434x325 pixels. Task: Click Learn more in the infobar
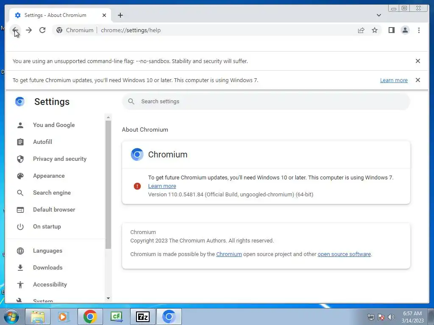coord(394,80)
